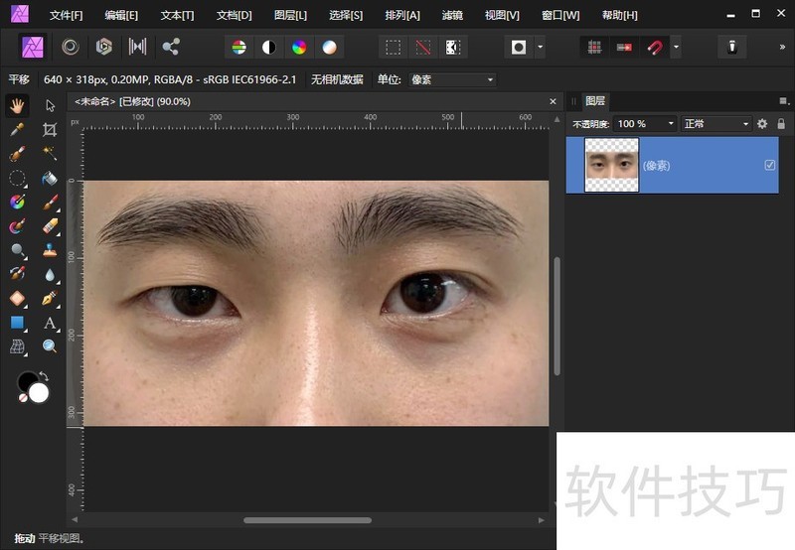
Task: Toggle Show Grid in toolbar
Action: tap(594, 48)
